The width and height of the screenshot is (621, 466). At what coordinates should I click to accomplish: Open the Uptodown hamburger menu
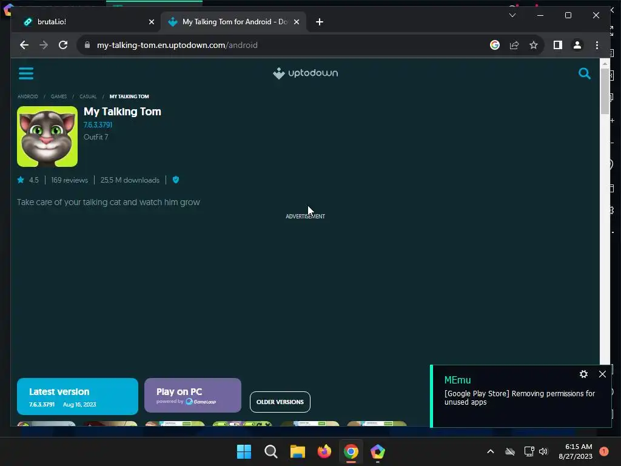click(26, 73)
